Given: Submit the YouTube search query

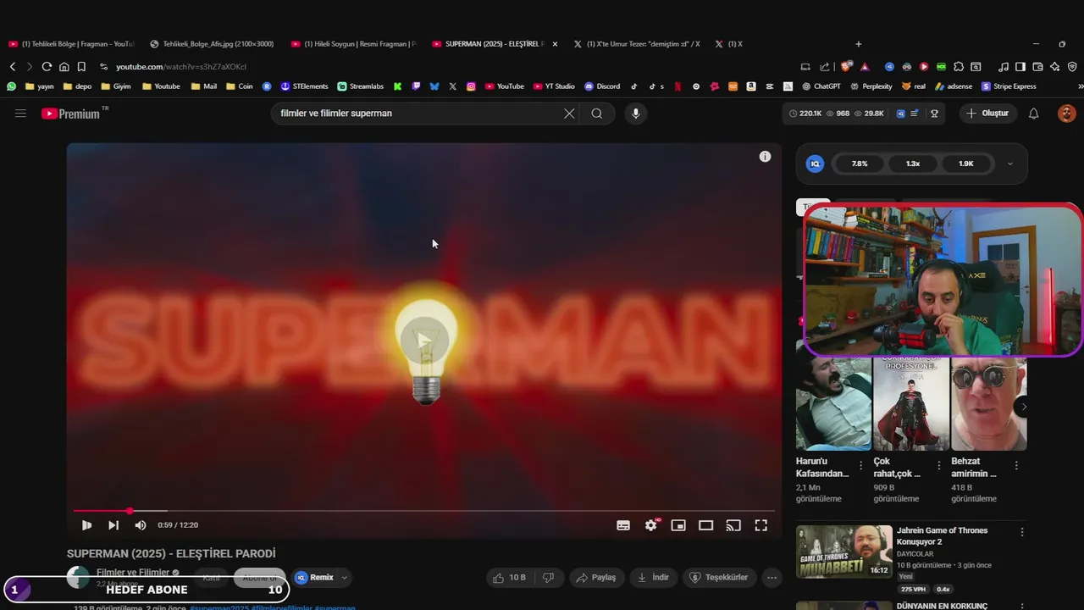Looking at the screenshot, I should (597, 113).
